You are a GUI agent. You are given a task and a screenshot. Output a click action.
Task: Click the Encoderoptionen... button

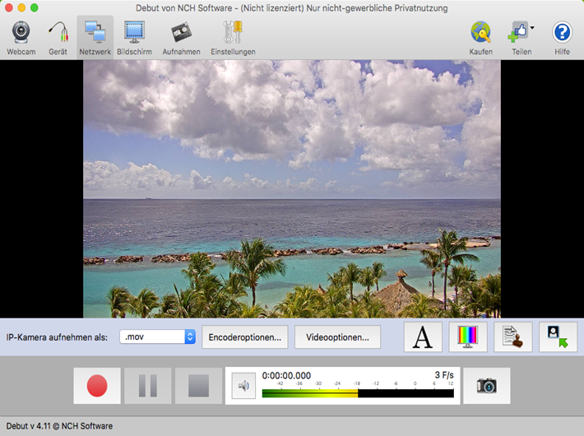pos(244,337)
